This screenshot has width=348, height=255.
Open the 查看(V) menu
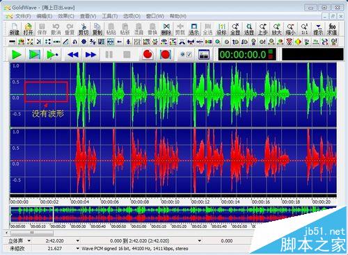pyautogui.click(x=88, y=16)
